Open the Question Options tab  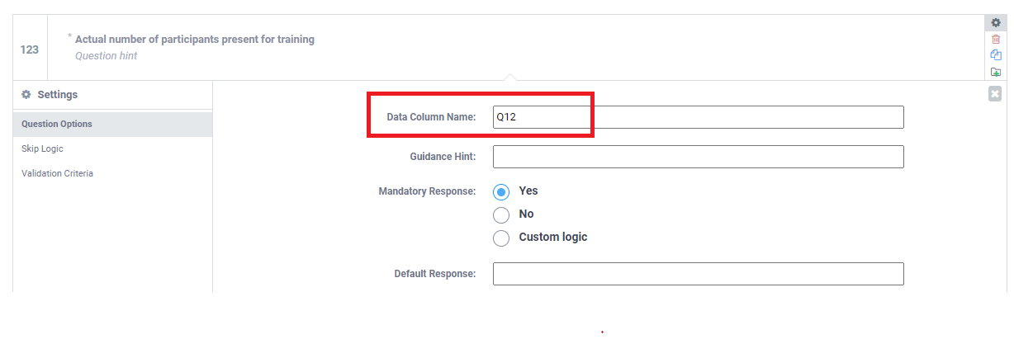(57, 124)
